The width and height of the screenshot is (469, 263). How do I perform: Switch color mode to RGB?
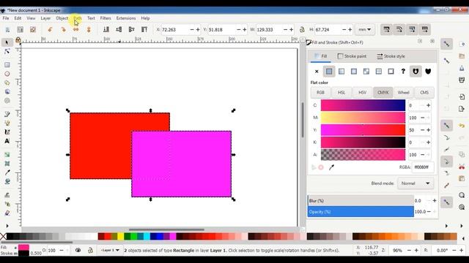(x=320, y=93)
